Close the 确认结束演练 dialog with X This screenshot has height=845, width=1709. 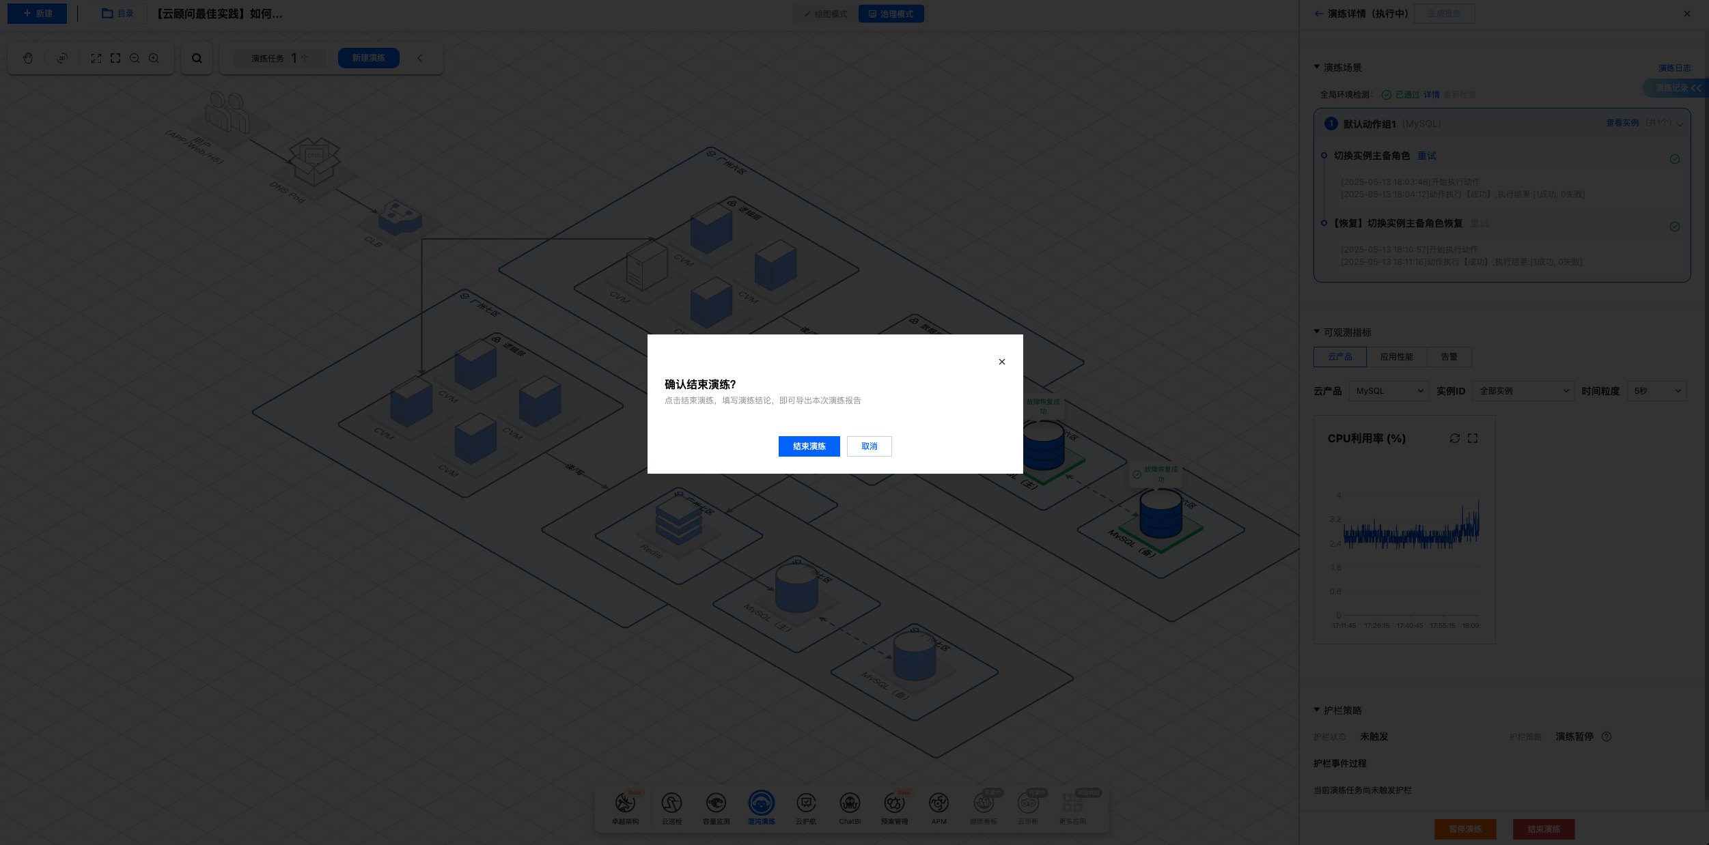pos(1002,362)
